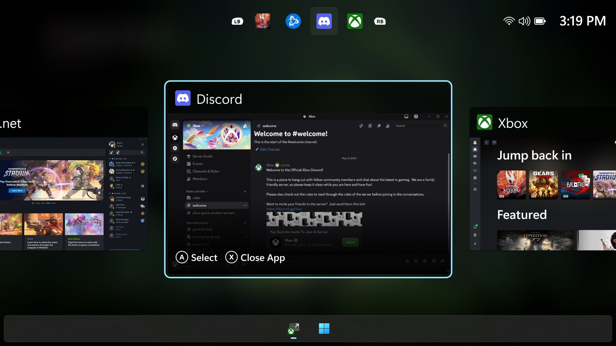The width and height of the screenshot is (616, 346).
Task: Switch to Hollow Knight Silksong in the switcher
Action: tap(262, 21)
